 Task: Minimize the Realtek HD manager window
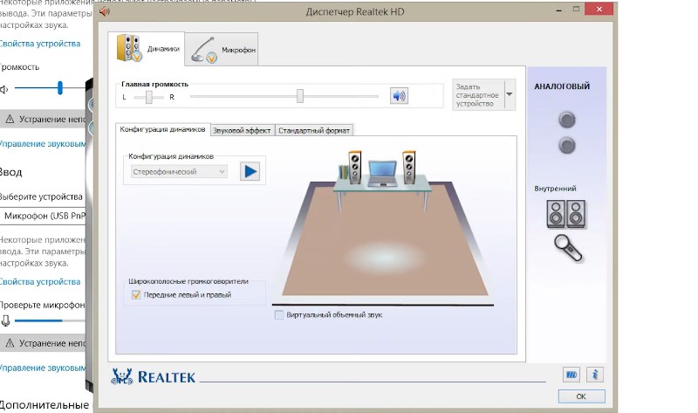(558, 10)
